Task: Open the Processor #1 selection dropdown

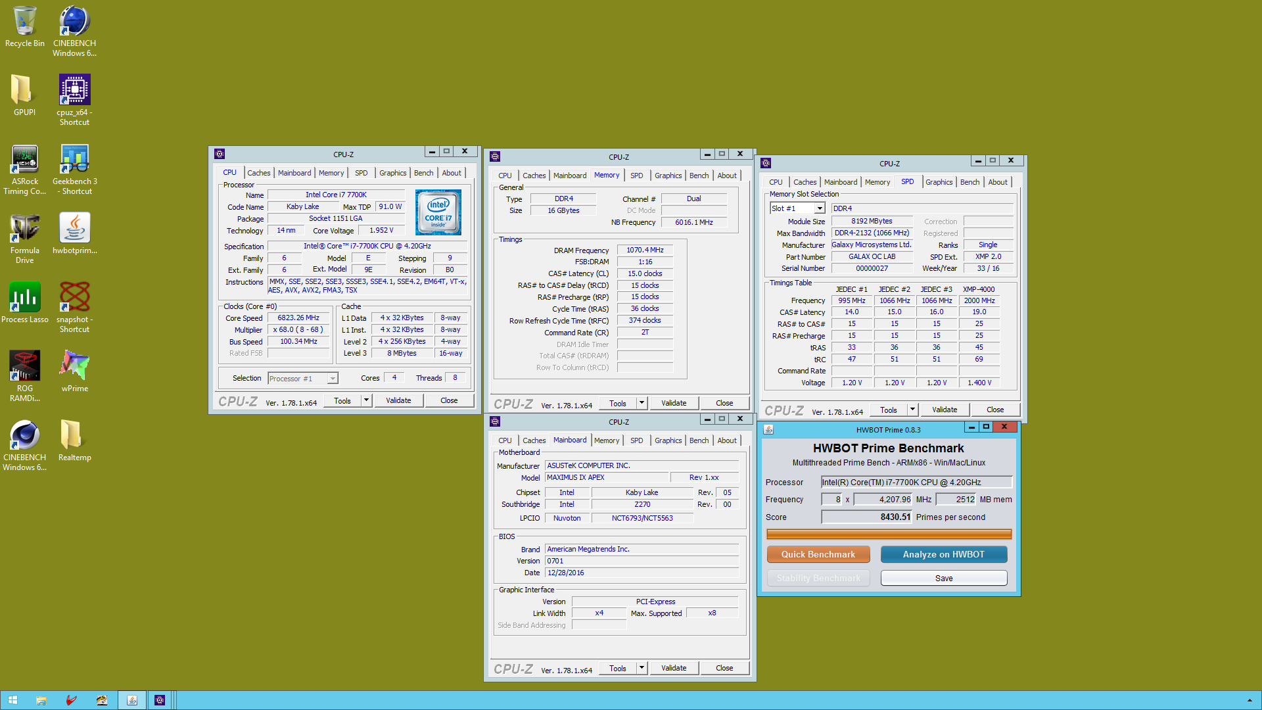Action: [x=303, y=378]
